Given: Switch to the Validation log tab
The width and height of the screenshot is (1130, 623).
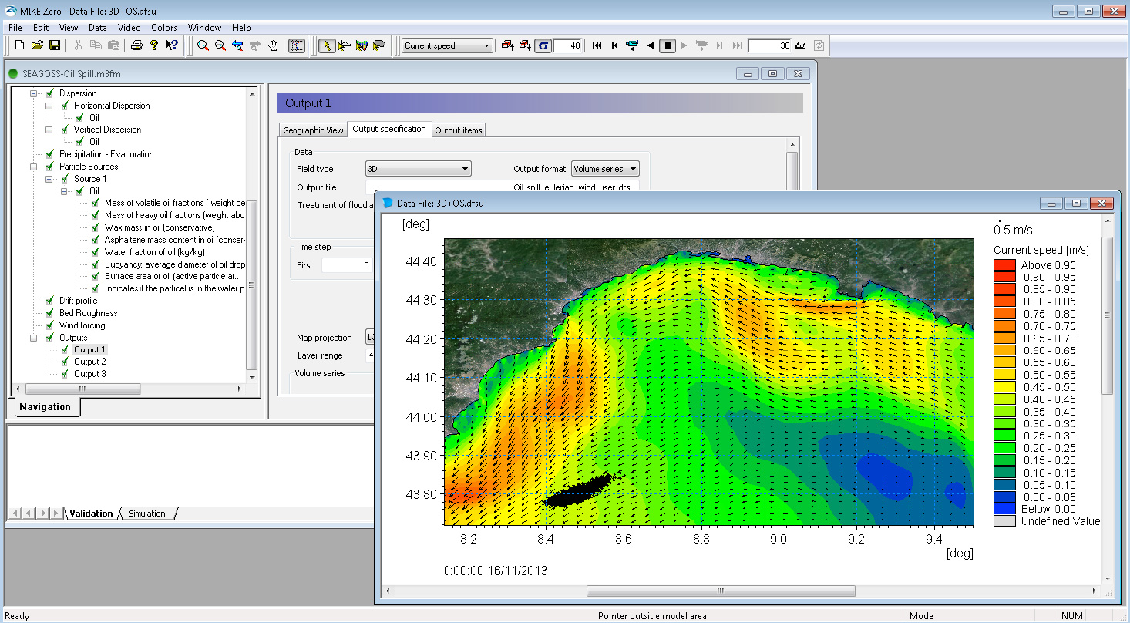Looking at the screenshot, I should coord(91,514).
